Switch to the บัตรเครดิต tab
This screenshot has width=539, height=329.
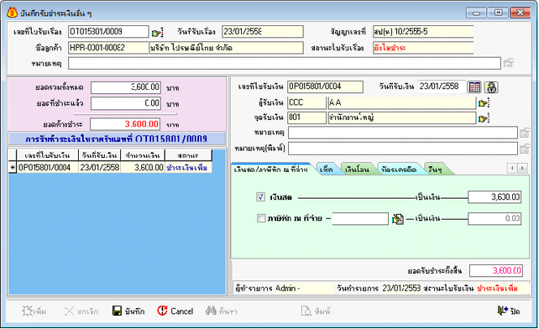pyautogui.click(x=399, y=170)
